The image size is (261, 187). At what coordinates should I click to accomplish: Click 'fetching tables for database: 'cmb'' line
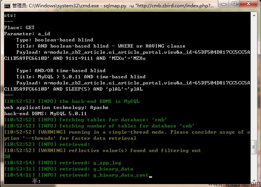pyautogui.click(x=85, y=120)
